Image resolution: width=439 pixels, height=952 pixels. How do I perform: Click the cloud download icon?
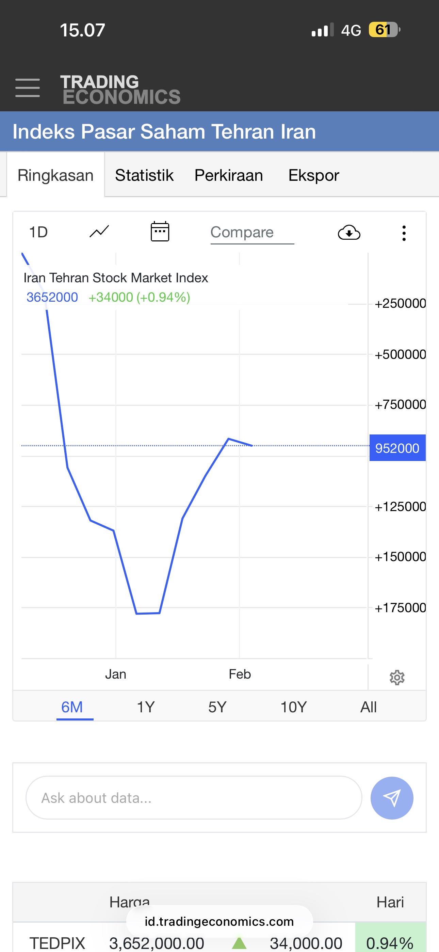349,233
